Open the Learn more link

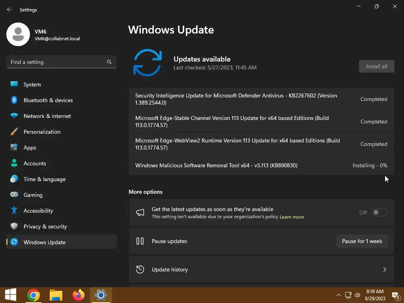click(292, 217)
